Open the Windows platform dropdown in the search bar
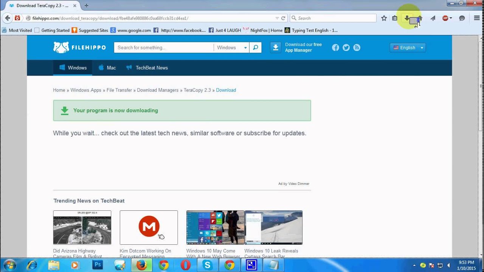The width and height of the screenshot is (484, 272). click(x=232, y=48)
